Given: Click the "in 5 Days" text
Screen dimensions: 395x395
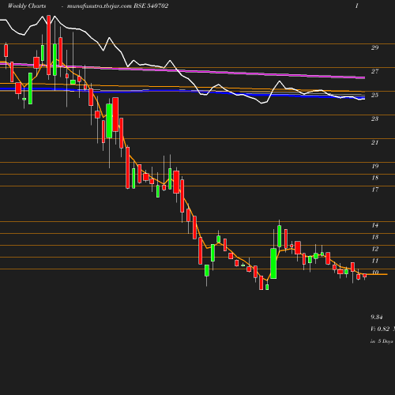Looking at the screenshot, I should click(382, 341).
